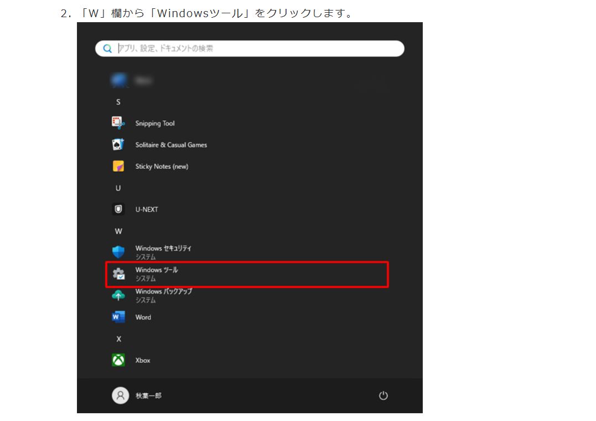Select the W letter header
Viewport: 596px width, 421px height.
coord(118,231)
